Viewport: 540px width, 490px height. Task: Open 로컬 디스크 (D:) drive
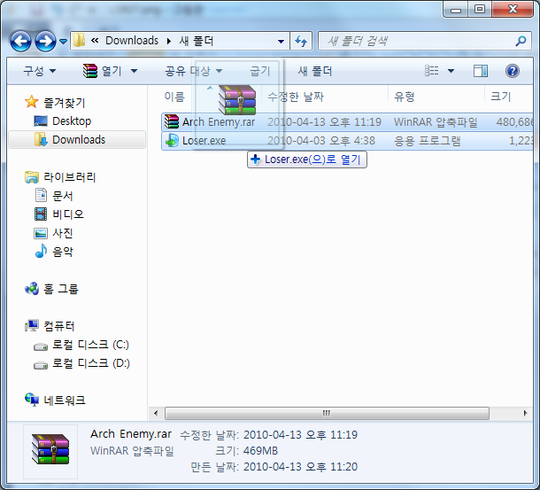91,363
